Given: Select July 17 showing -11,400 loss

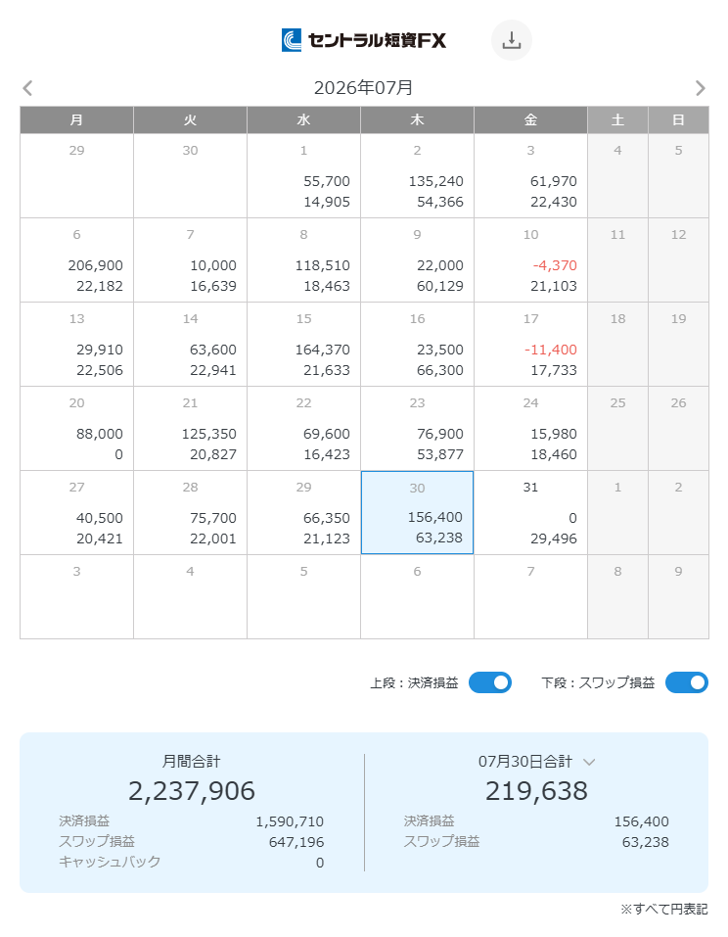Looking at the screenshot, I should point(531,345).
